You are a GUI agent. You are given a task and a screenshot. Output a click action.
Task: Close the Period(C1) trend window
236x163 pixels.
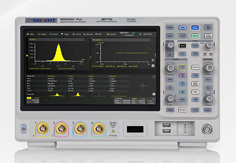pos(152,40)
